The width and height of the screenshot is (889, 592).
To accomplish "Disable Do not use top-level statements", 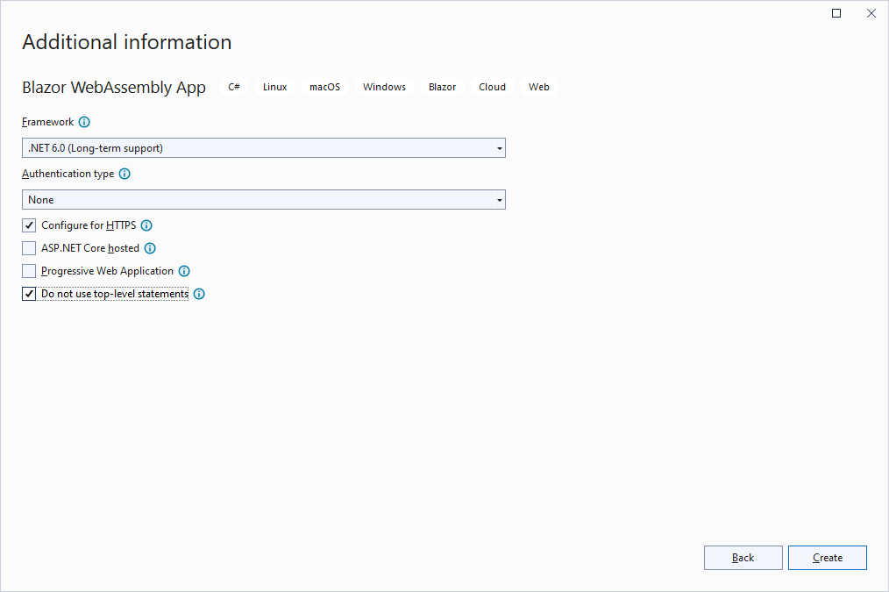I will click(28, 293).
